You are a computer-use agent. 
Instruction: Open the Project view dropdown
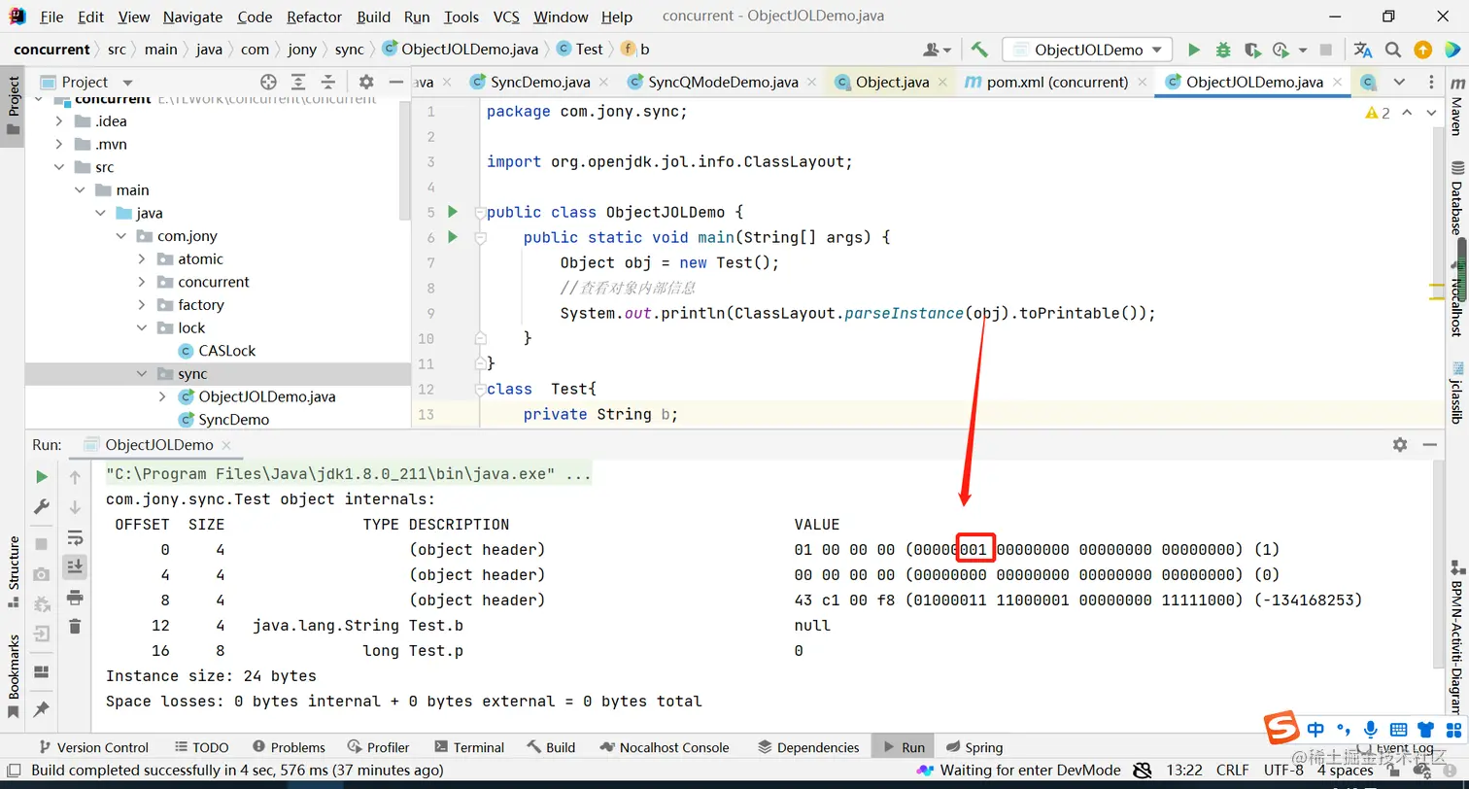(128, 83)
